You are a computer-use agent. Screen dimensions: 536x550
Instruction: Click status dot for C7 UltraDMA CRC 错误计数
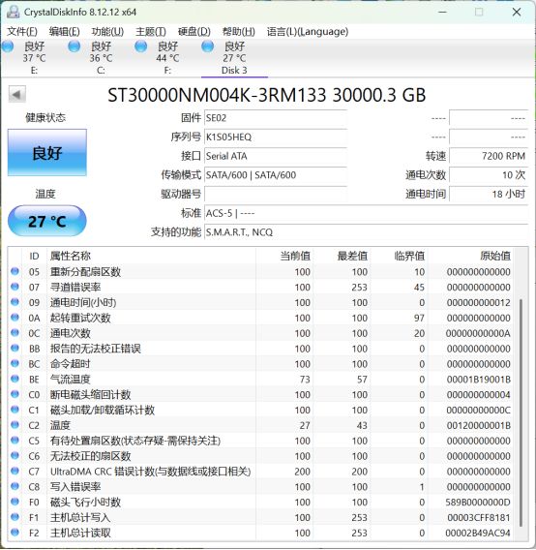click(x=15, y=471)
